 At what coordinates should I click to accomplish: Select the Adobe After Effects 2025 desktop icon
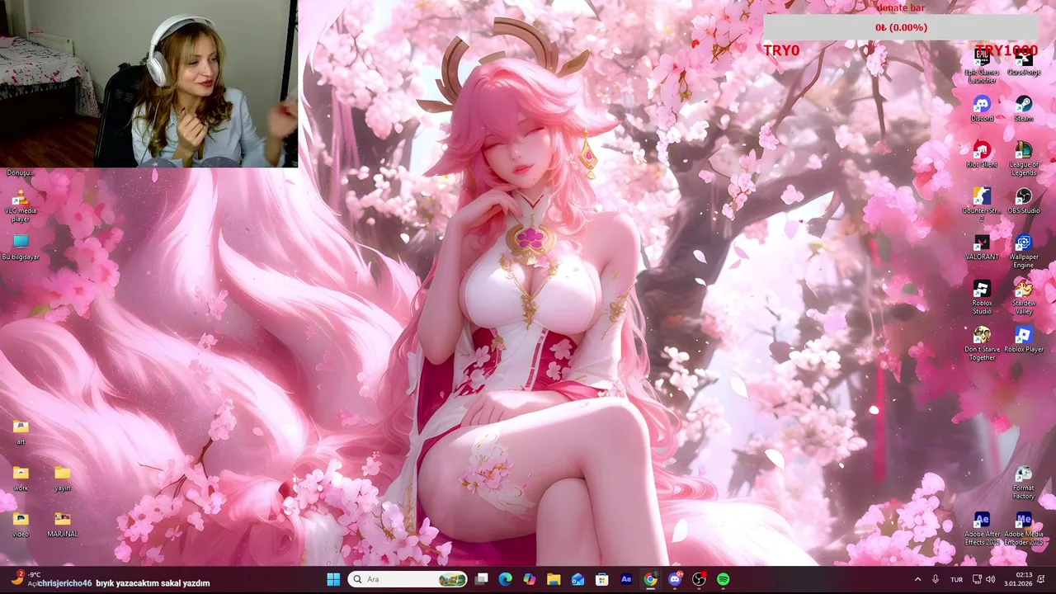click(982, 529)
